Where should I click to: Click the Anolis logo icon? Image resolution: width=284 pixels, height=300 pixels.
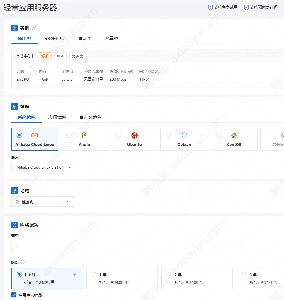(x=84, y=135)
